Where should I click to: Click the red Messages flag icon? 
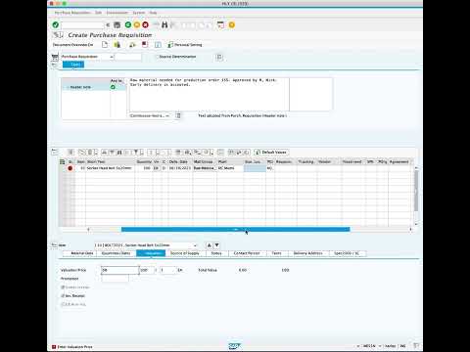145,45
